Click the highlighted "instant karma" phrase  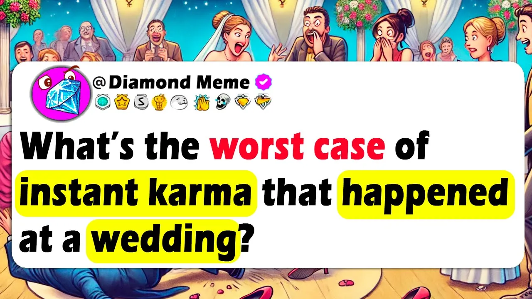click(135, 193)
